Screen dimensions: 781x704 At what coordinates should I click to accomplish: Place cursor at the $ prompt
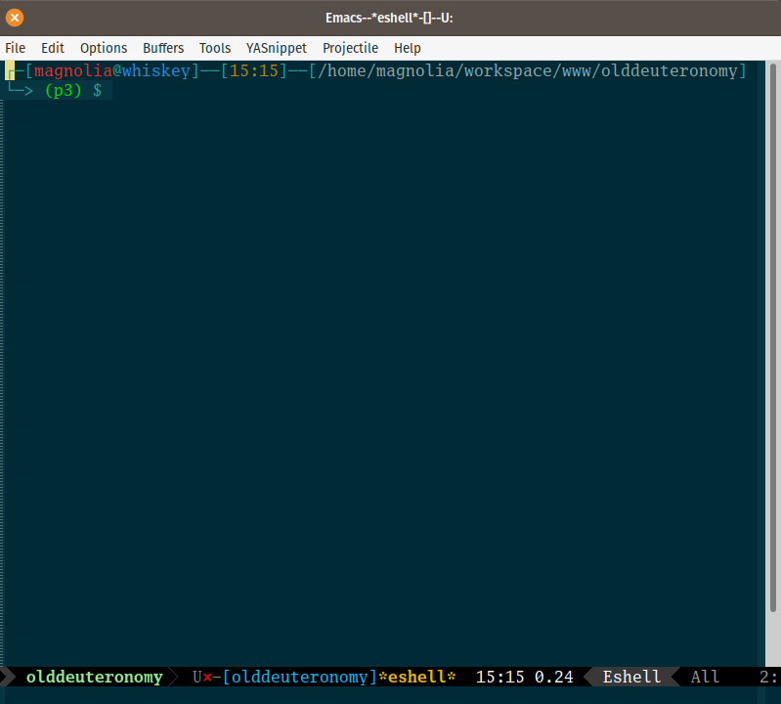98,91
